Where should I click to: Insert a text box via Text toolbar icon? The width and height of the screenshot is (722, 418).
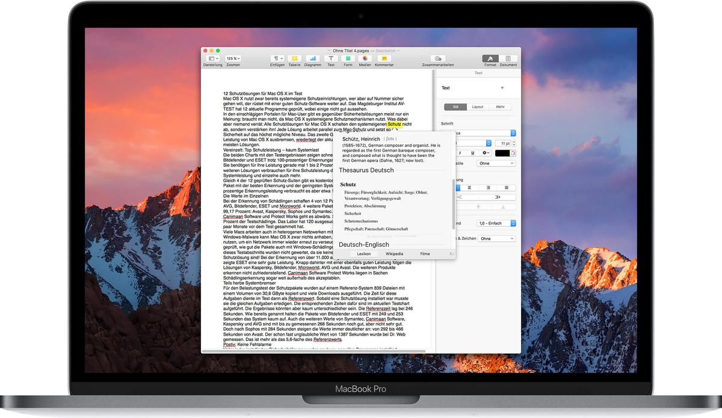pyautogui.click(x=331, y=58)
